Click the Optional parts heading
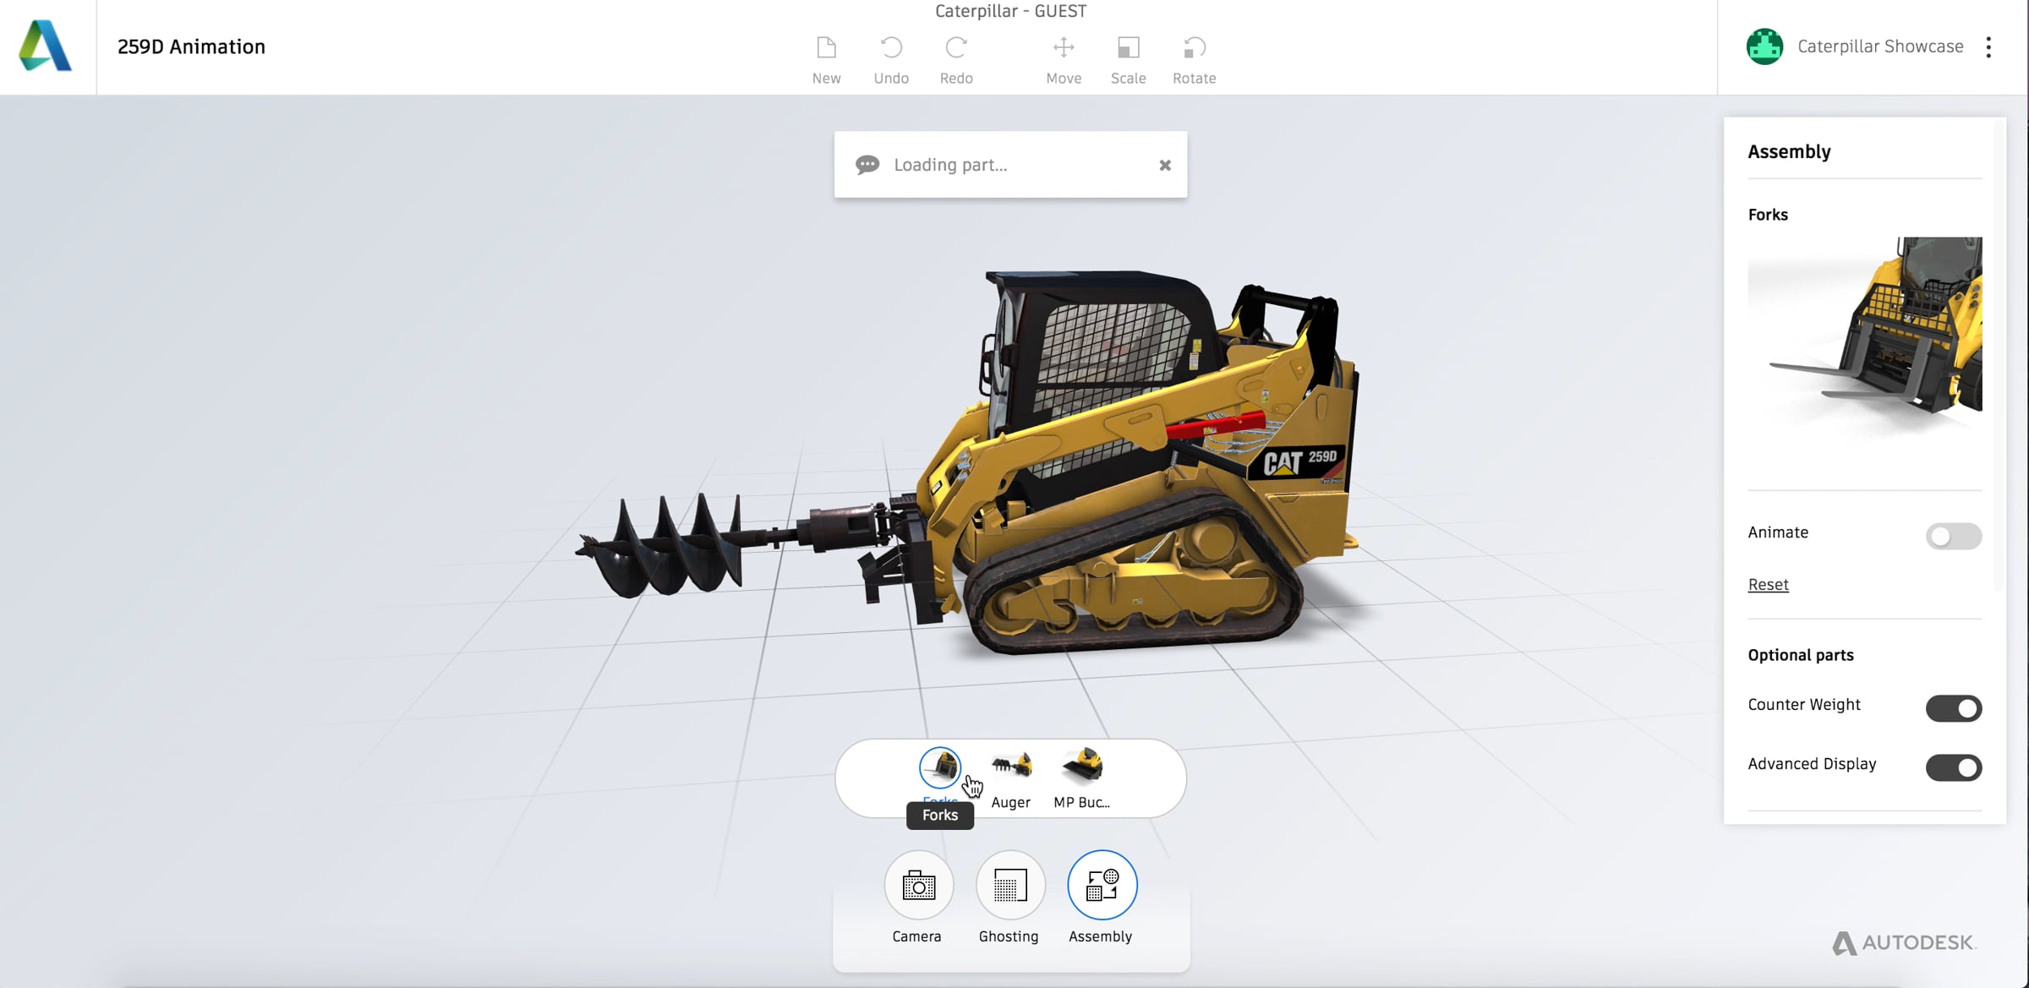Viewport: 2029px width, 988px height. 1800,655
